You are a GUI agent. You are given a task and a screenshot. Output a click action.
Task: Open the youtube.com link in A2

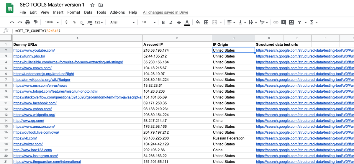tap(34, 50)
